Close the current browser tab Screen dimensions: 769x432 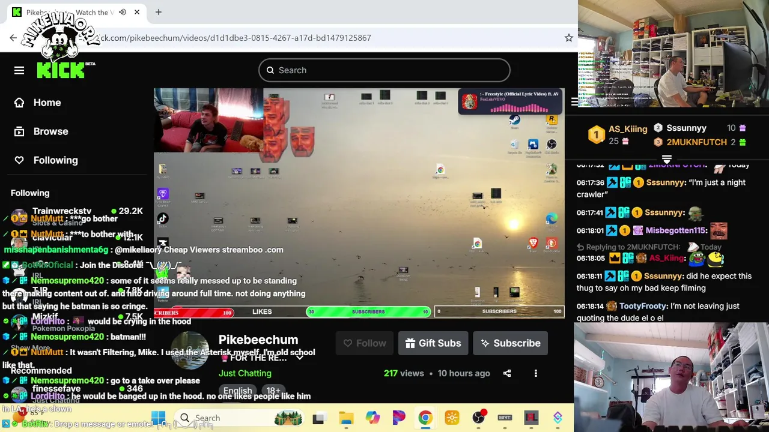click(x=137, y=12)
